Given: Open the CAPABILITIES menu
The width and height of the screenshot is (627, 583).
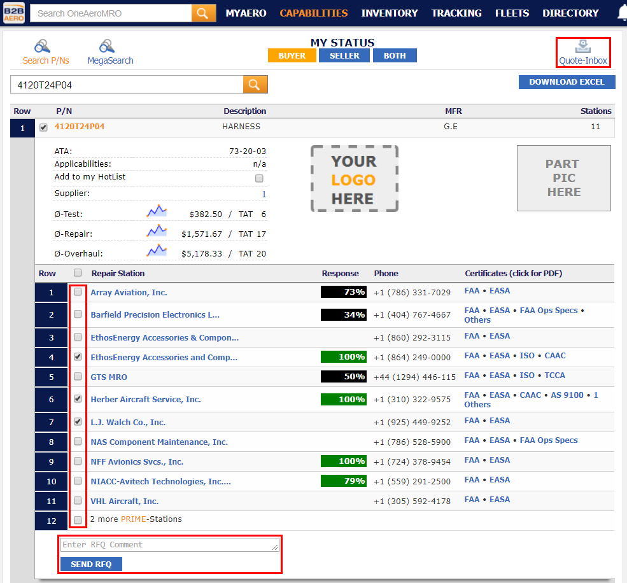Looking at the screenshot, I should (314, 13).
